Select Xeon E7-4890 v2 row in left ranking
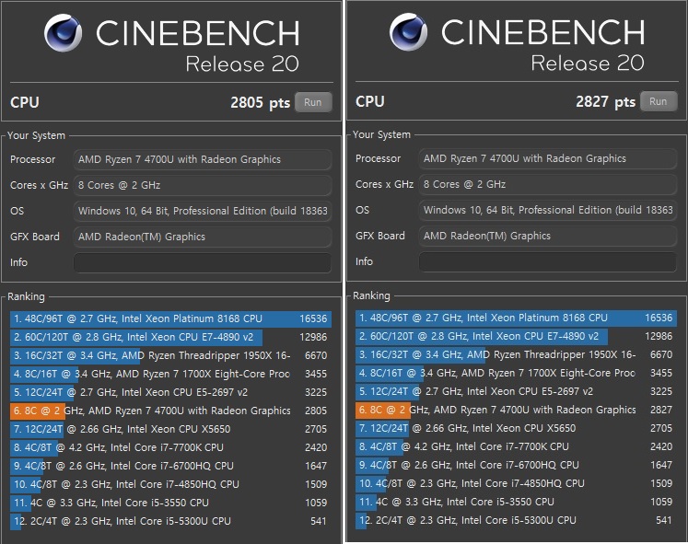This screenshot has width=688, height=544. pyautogui.click(x=170, y=337)
